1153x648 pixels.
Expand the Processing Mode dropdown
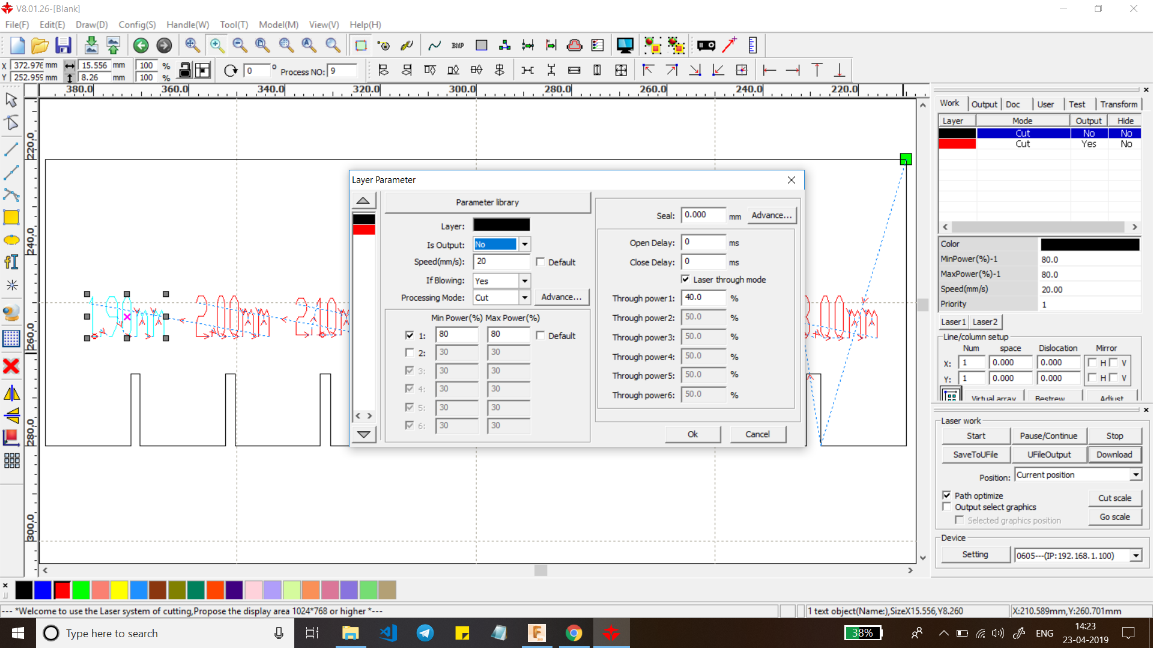pyautogui.click(x=525, y=298)
